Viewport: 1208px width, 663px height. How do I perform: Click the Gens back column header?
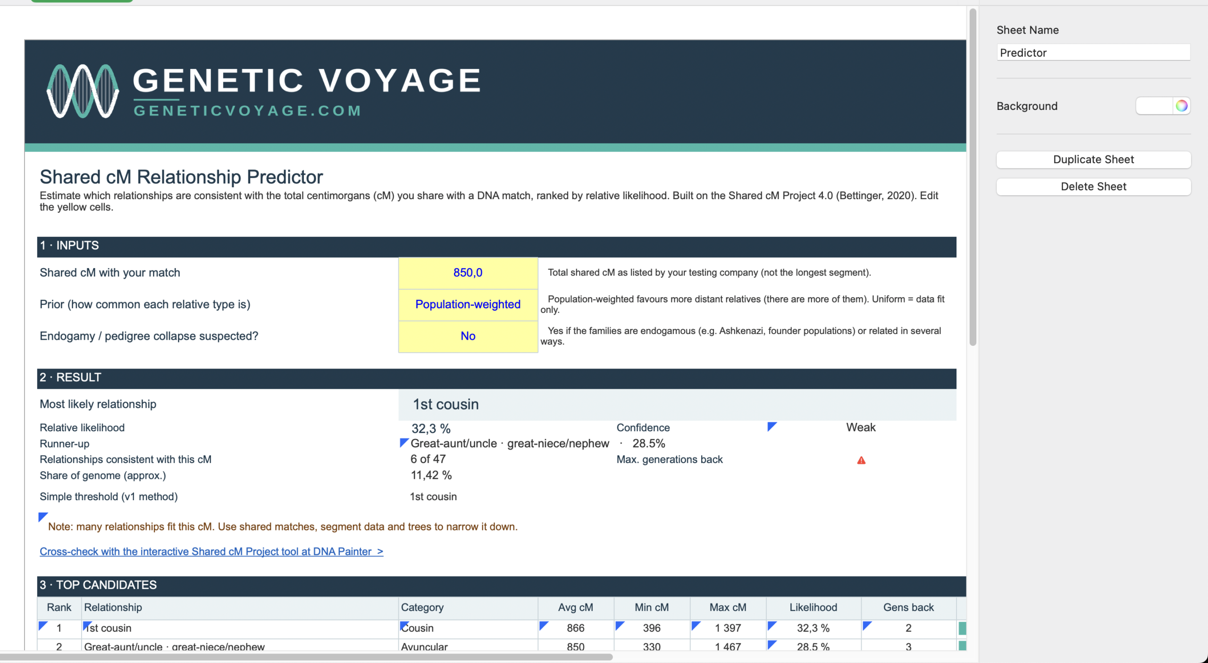(x=908, y=607)
